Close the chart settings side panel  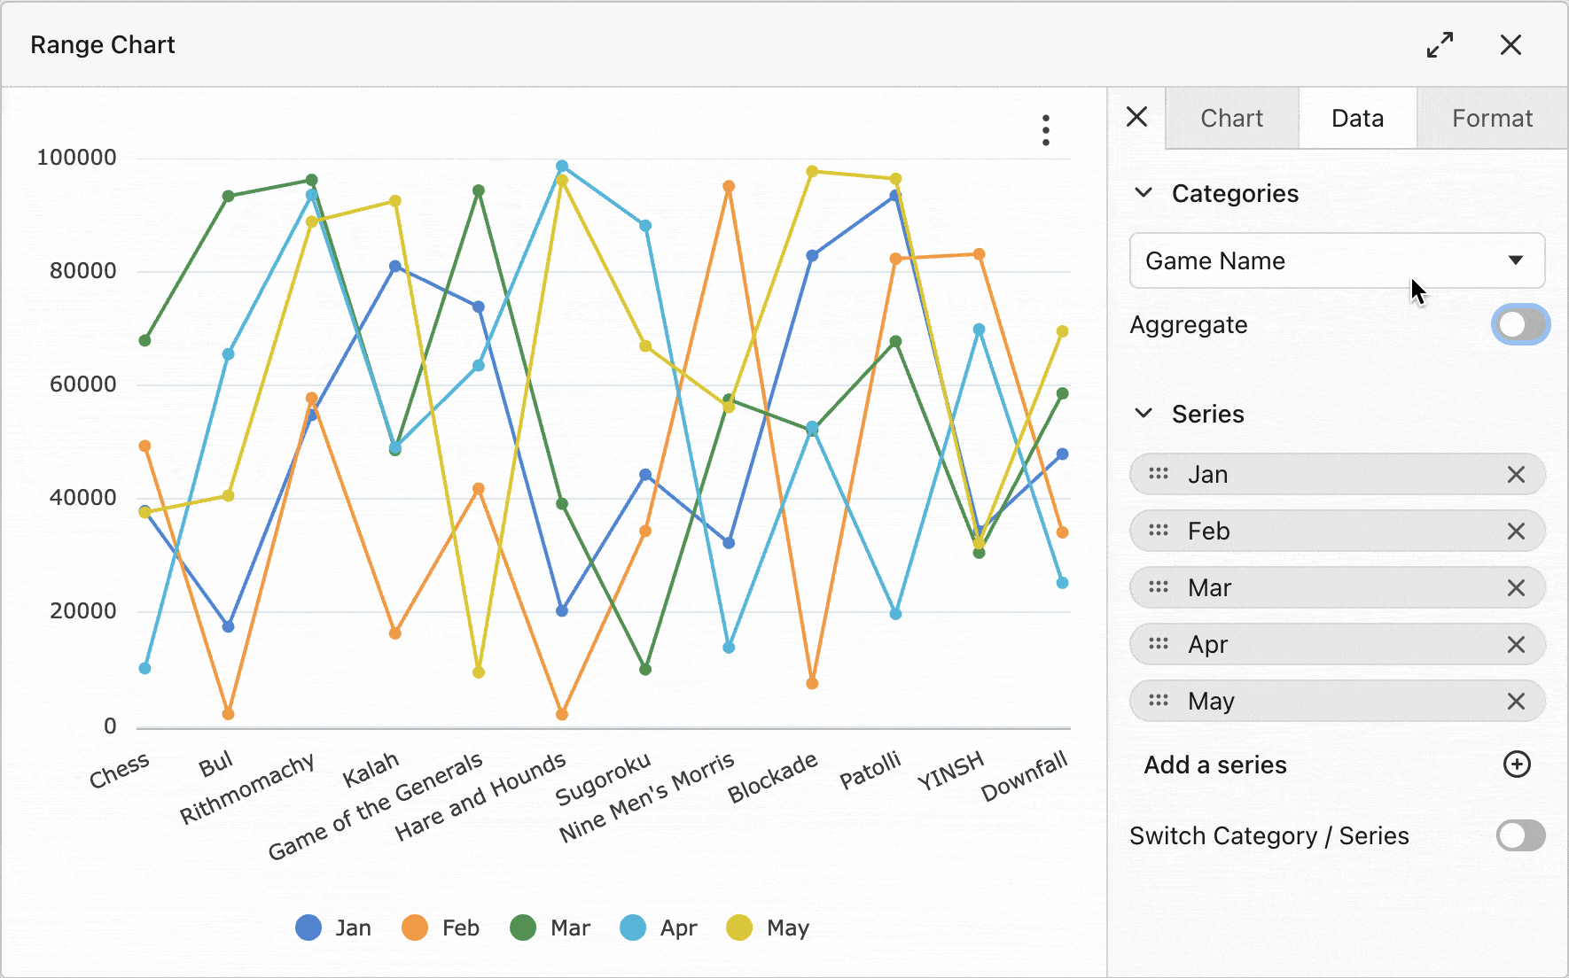point(1136,117)
